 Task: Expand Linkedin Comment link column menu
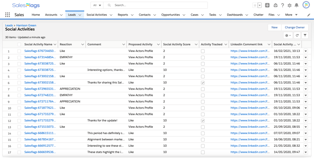(269, 44)
